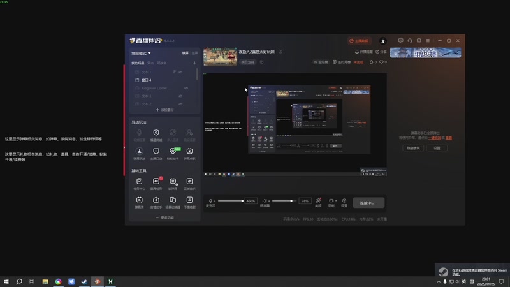
Task: Click the 明日方舟 category tag
Action: pos(248,62)
